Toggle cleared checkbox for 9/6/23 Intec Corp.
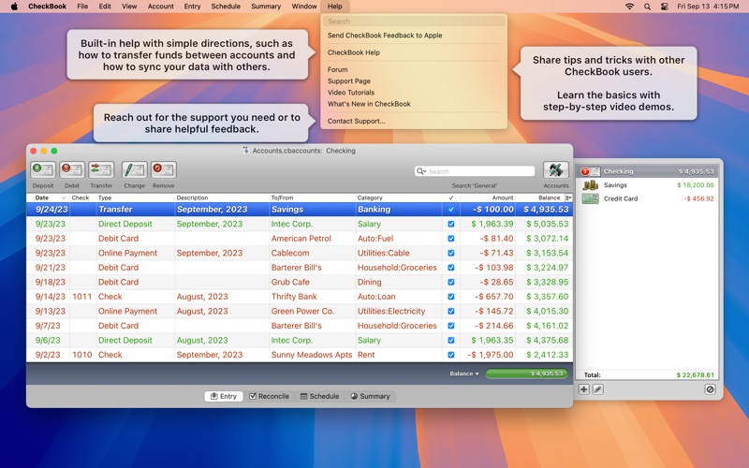Image resolution: width=749 pixels, height=468 pixels. 451,341
